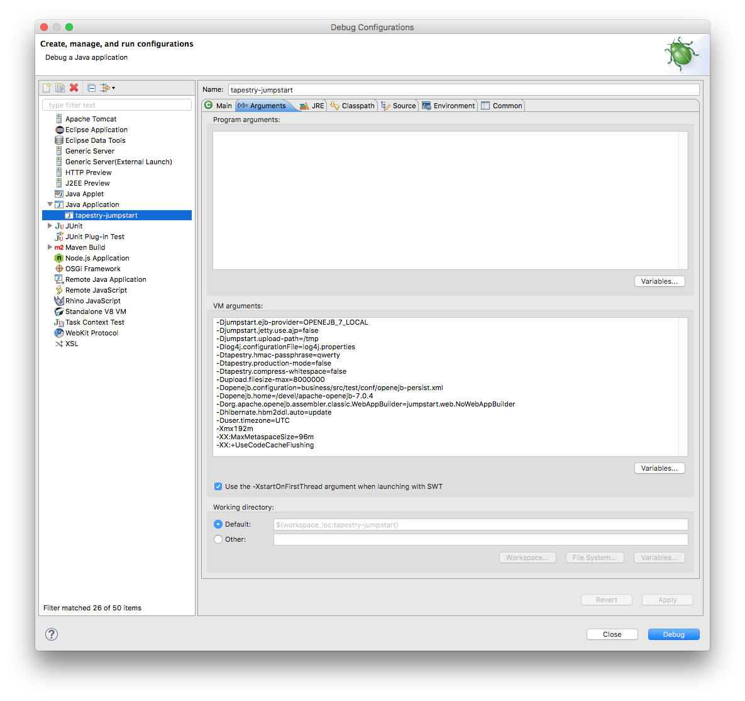This screenshot has height=701, width=745.
Task: Click the Standalone V8 VM icon
Action: pyautogui.click(x=59, y=311)
